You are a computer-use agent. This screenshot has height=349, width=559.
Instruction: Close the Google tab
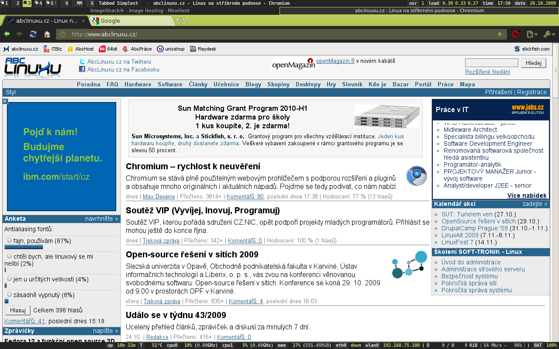pos(169,21)
